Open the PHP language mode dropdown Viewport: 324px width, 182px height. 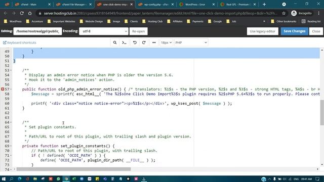(191, 42)
